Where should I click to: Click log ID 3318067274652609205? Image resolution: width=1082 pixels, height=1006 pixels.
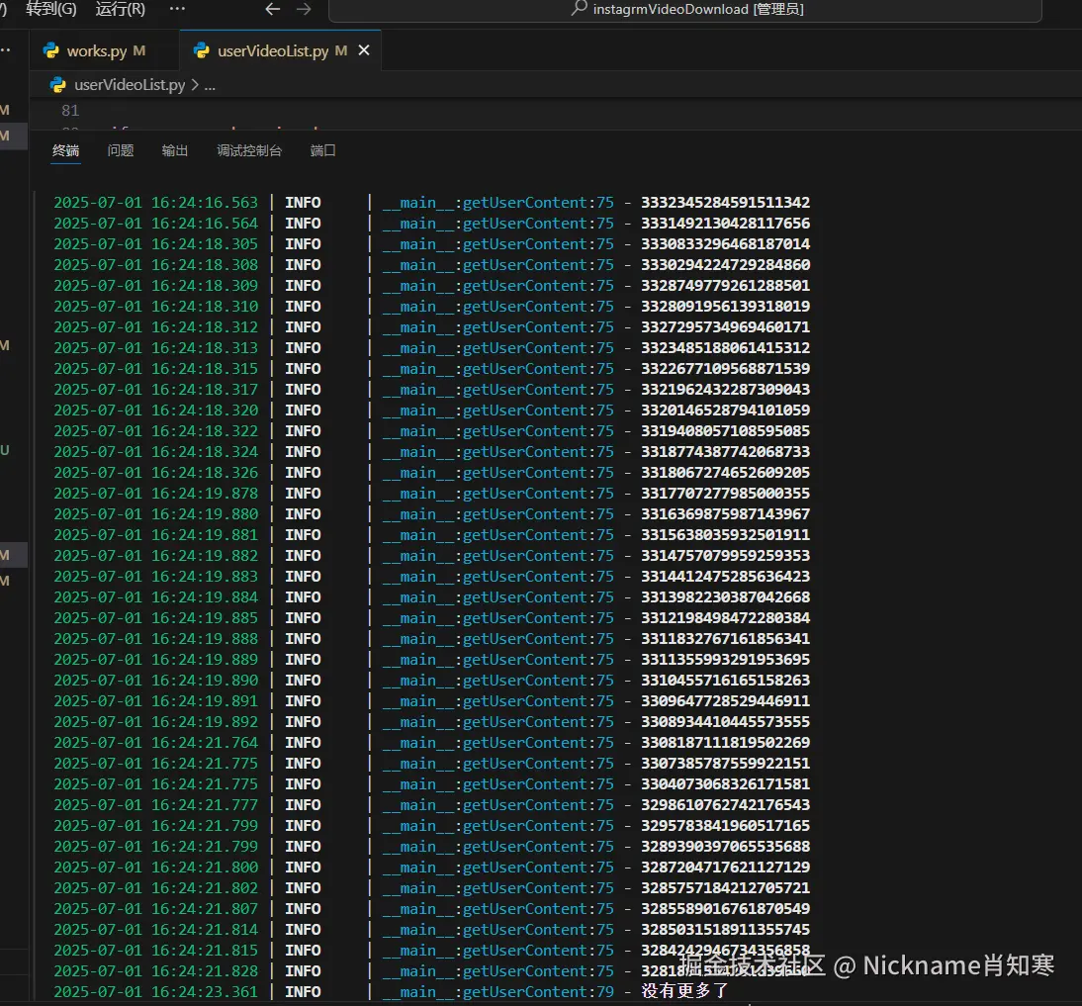[x=725, y=472]
